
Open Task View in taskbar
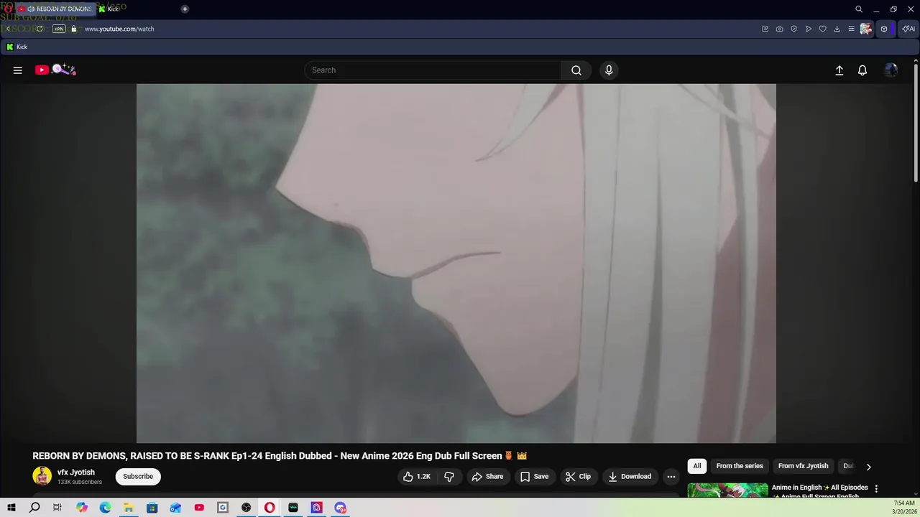pyautogui.click(x=57, y=508)
